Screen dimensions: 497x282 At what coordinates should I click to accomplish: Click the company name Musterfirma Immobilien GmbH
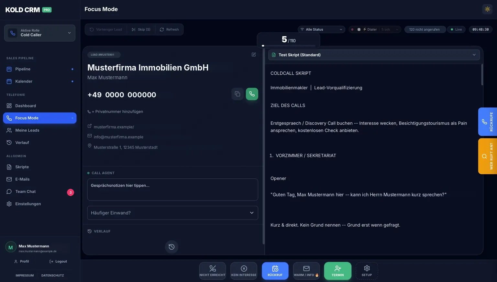coord(148,68)
